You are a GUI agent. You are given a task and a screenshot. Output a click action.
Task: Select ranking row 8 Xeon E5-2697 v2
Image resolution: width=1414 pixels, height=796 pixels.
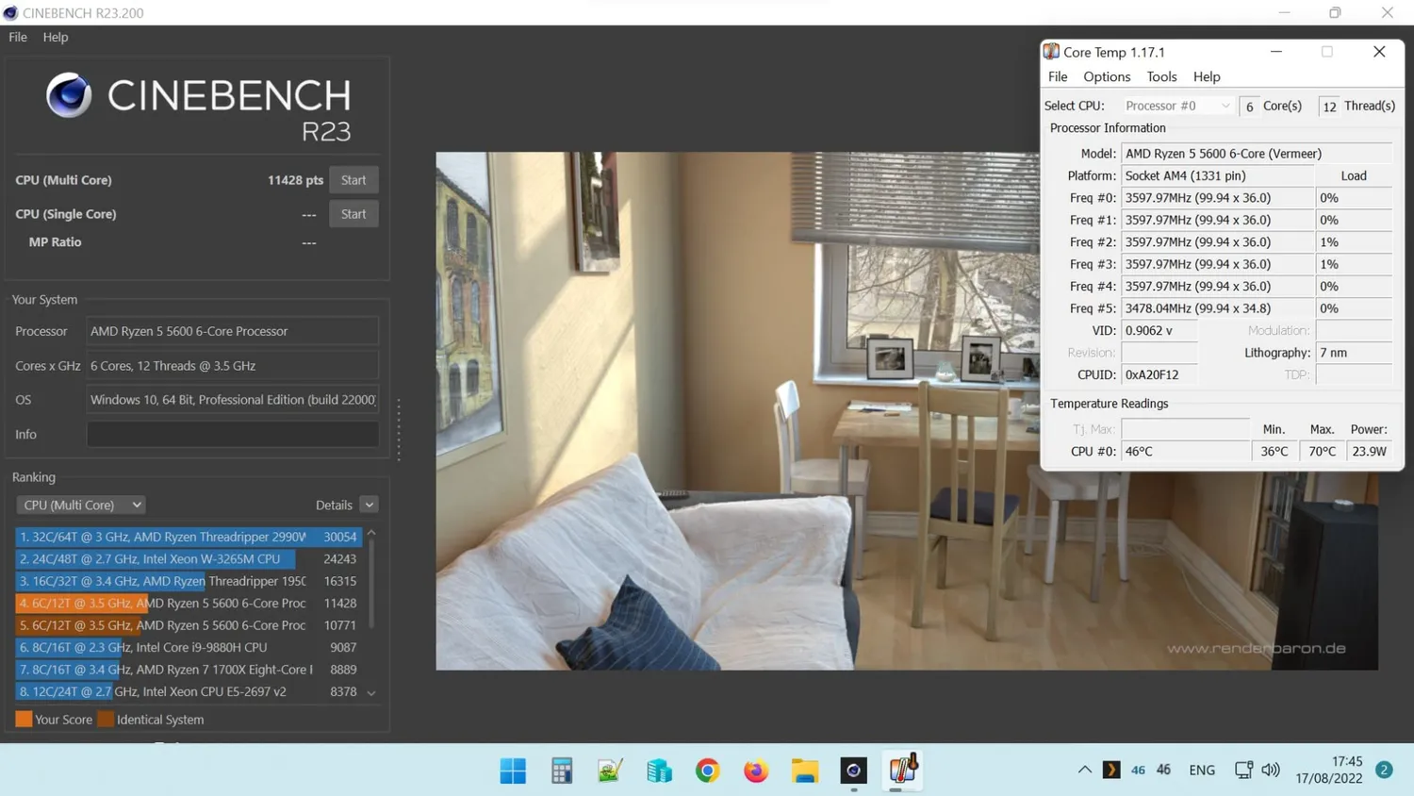(x=189, y=691)
